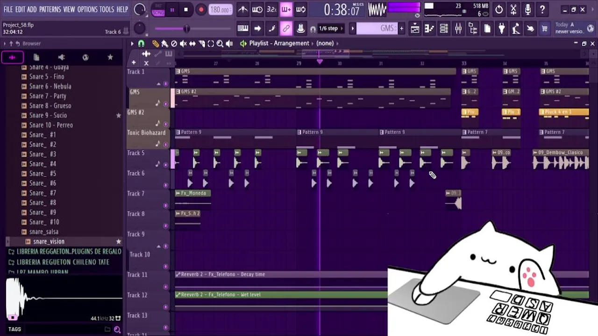Add new pattern with plus button
The width and height of the screenshot is (598, 336).
(401, 28)
